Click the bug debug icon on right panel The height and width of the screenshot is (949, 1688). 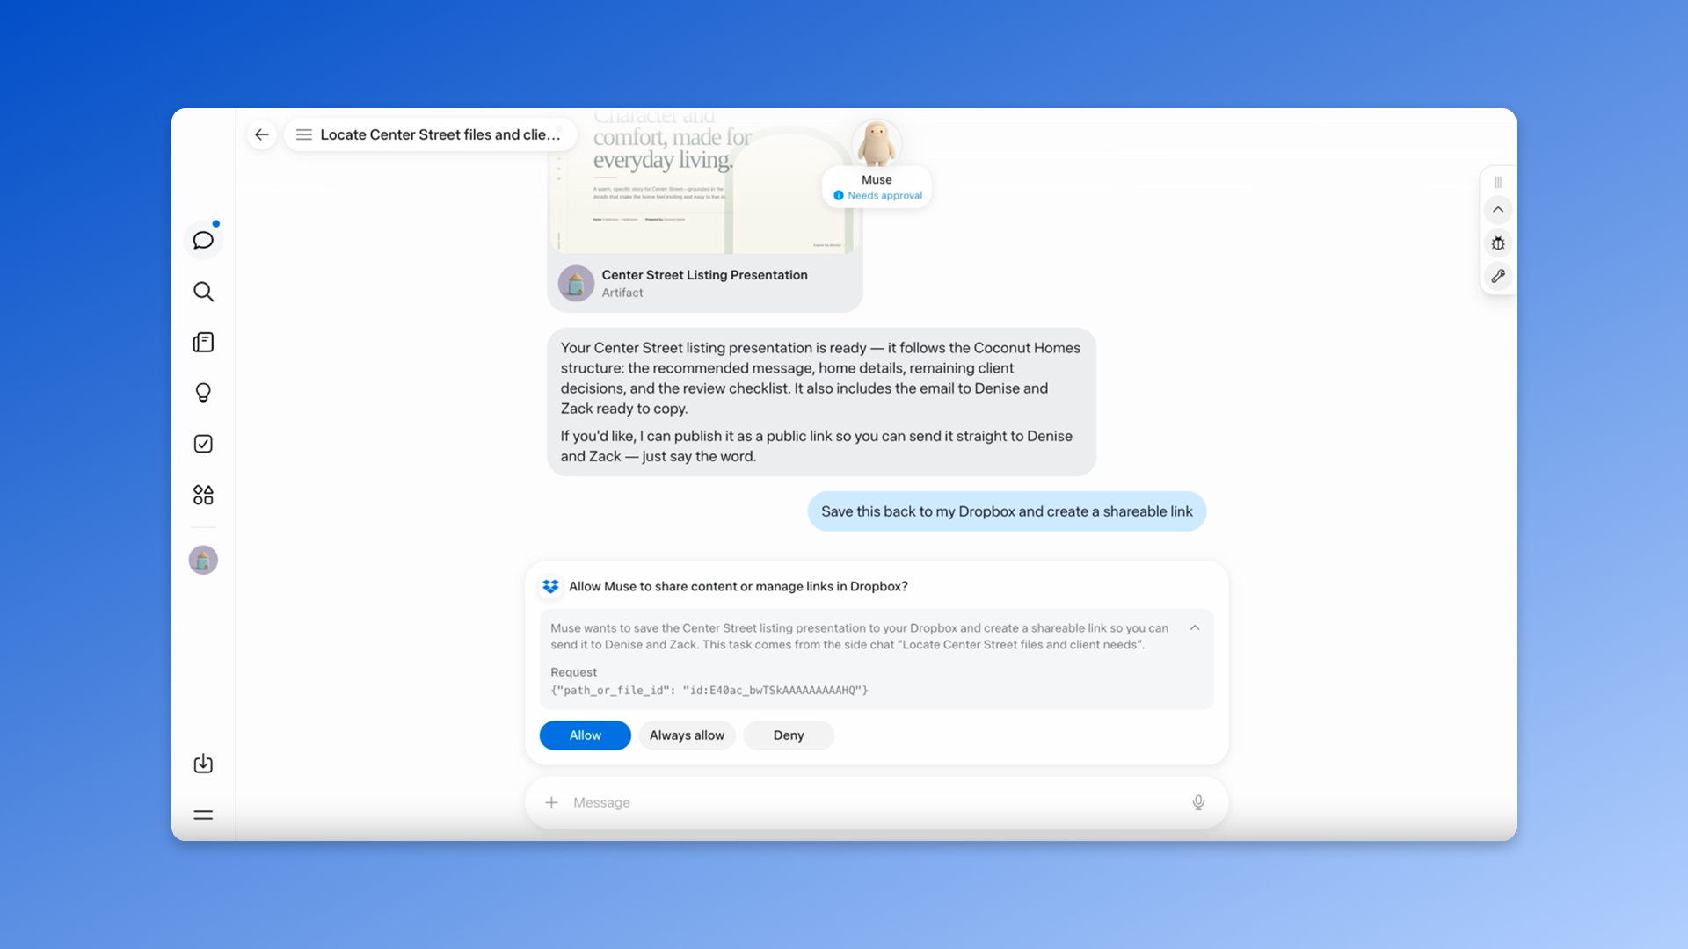click(x=1498, y=243)
